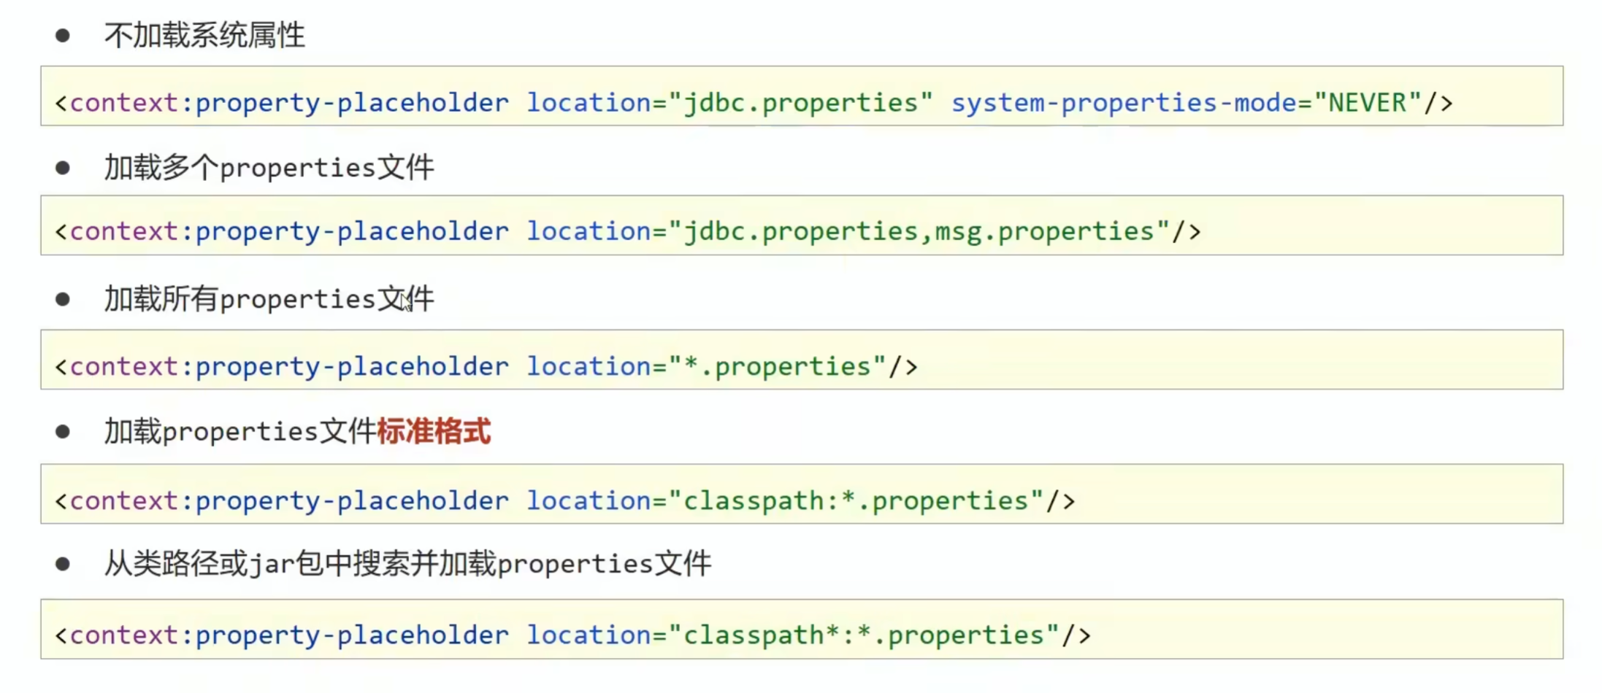Click "jdbc.properties,msg.properties" location value
1602x693 pixels.
[919, 232]
